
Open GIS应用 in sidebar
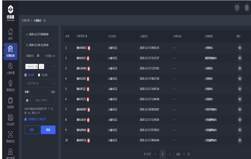(x=10, y=120)
